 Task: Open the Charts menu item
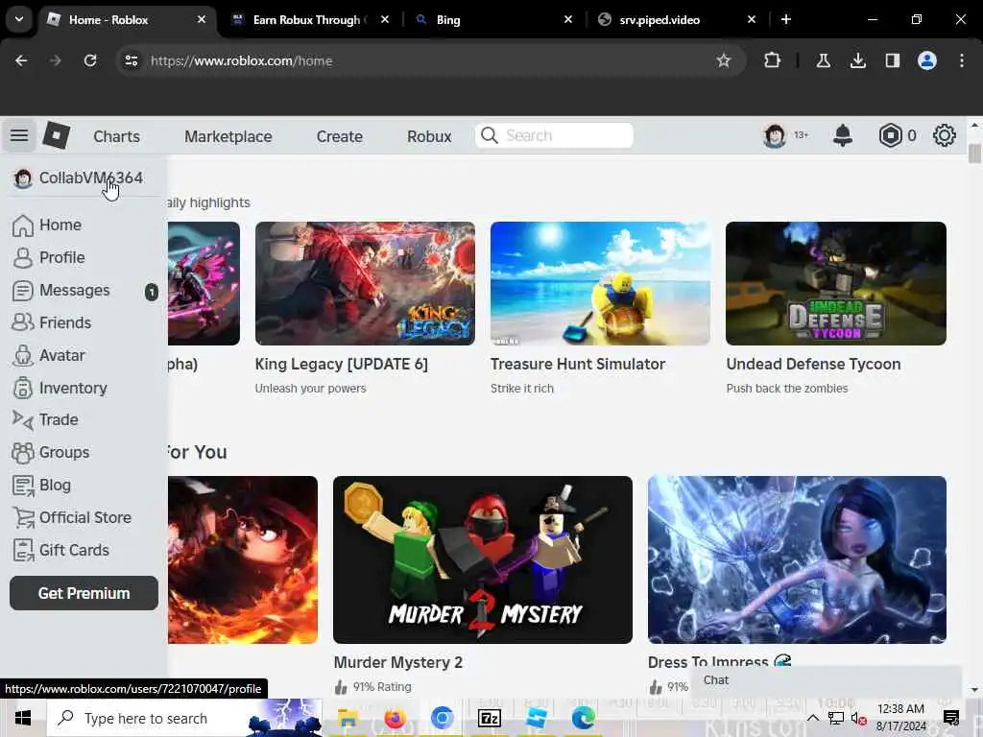click(116, 136)
